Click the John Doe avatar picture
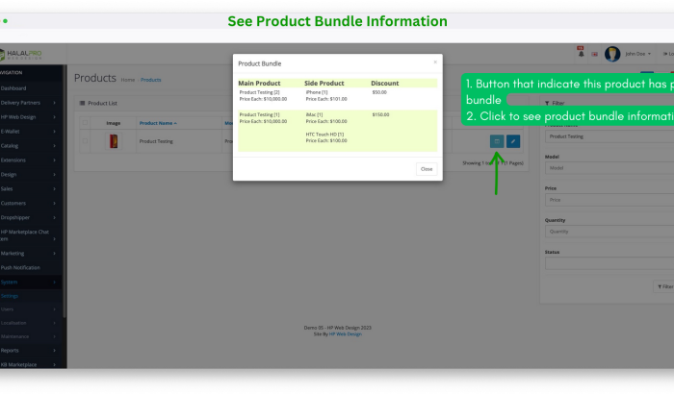 [612, 54]
